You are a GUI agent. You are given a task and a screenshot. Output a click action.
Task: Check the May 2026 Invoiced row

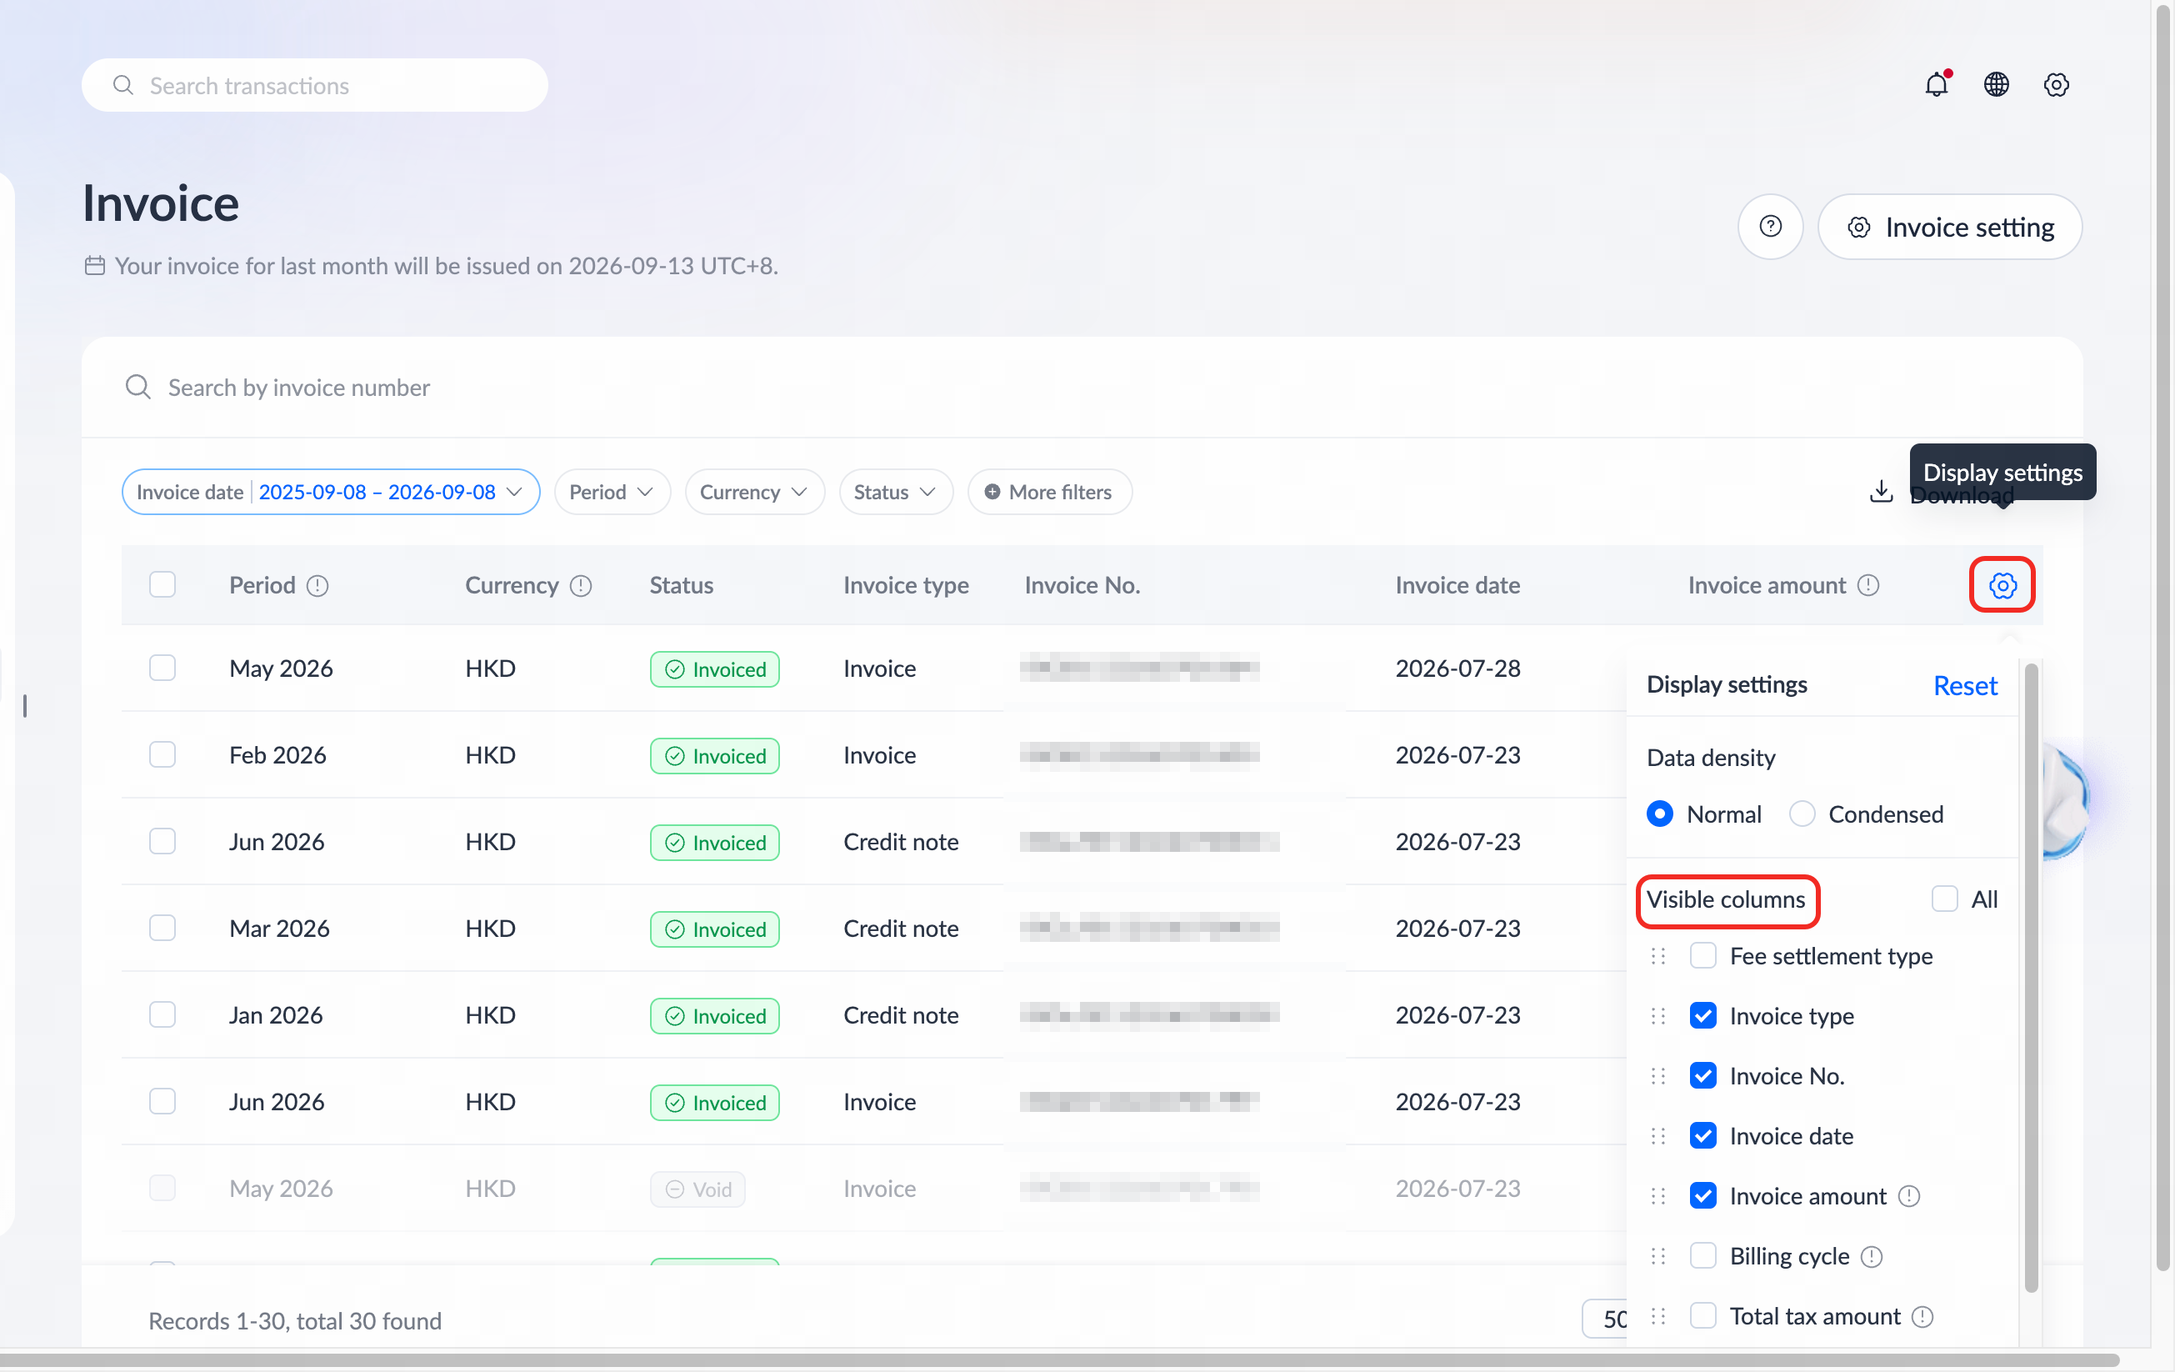click(162, 668)
